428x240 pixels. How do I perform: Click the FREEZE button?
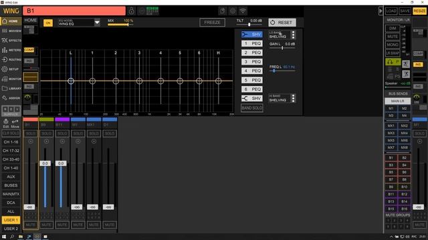coord(212,23)
